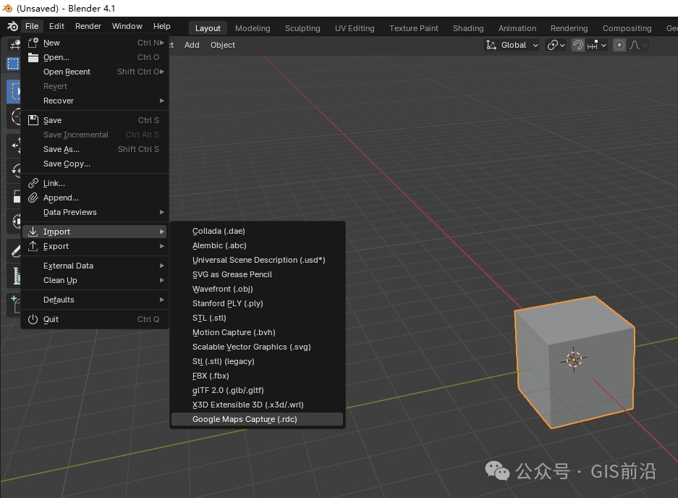Import Alembic (.abc) file
Viewport: 678px width, 498px height.
(258, 245)
